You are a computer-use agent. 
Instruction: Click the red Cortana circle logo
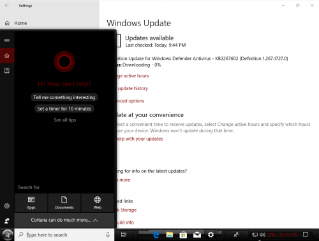click(64, 61)
